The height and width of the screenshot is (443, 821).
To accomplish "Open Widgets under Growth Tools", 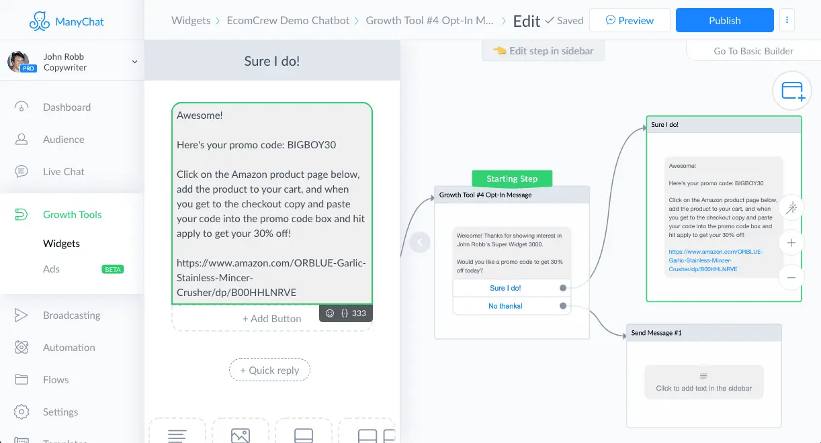I will [x=61, y=244].
